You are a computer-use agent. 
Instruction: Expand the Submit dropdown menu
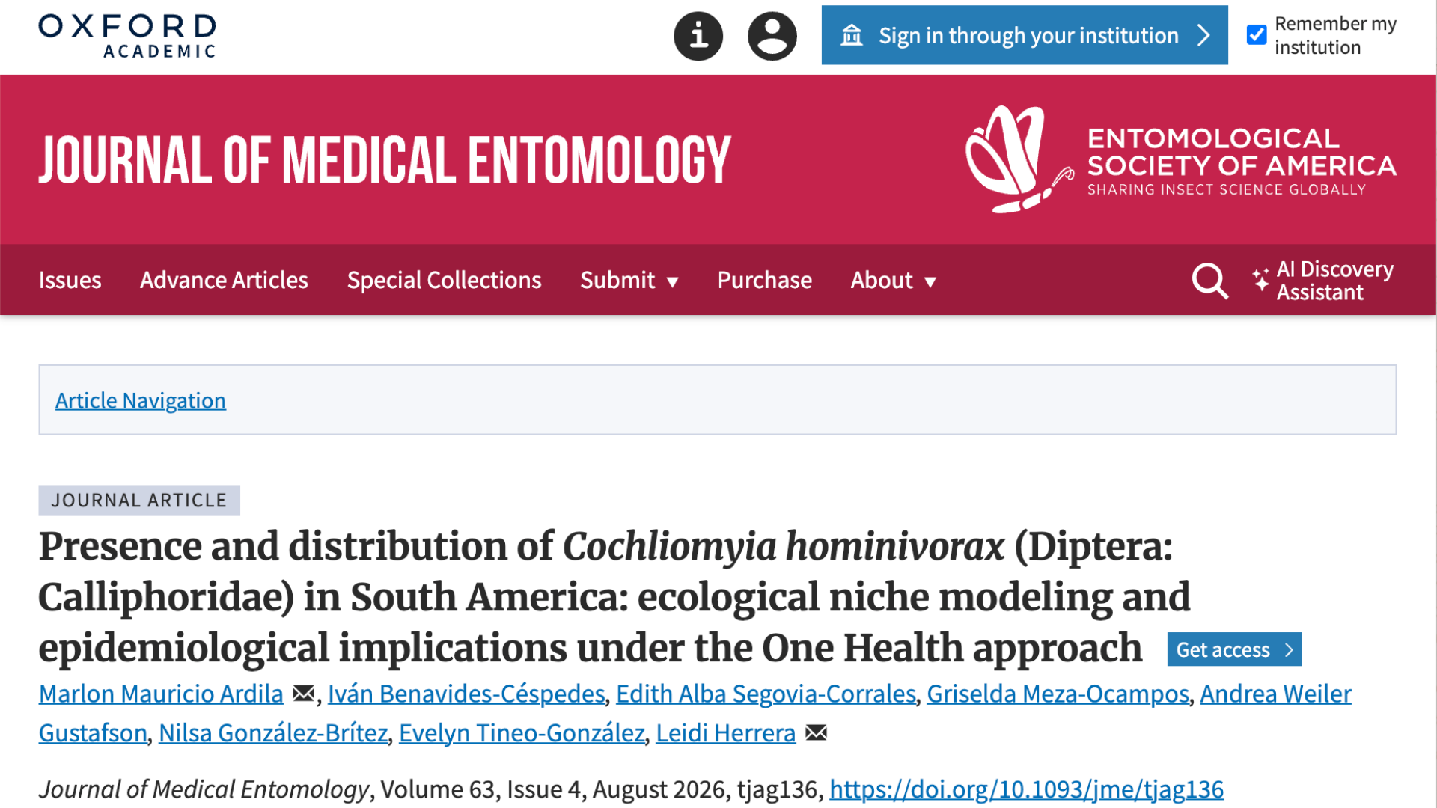click(x=629, y=280)
